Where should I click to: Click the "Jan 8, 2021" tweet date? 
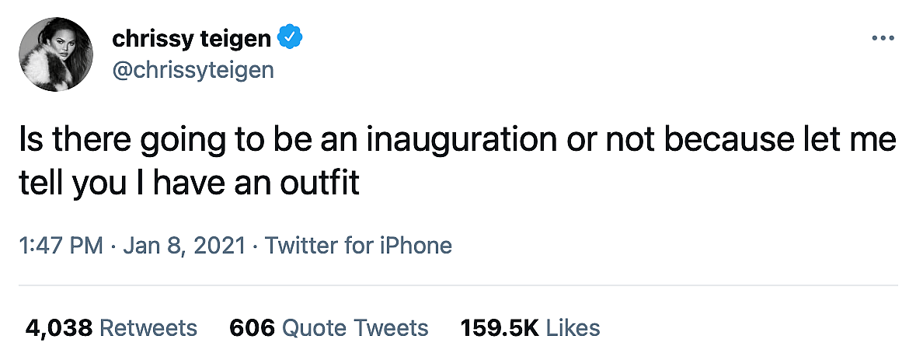183,246
